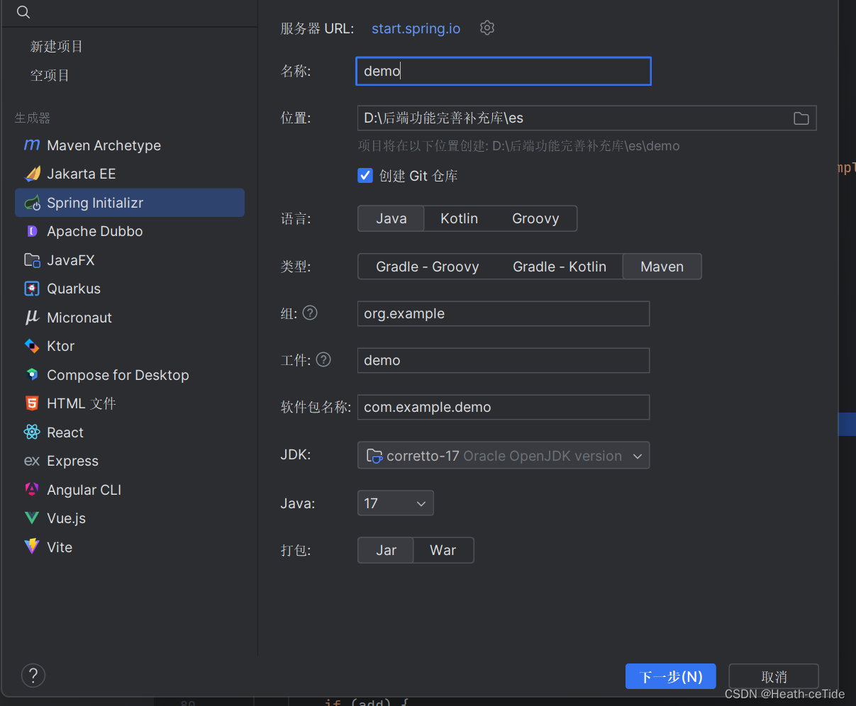
Task: Show help for the 组 field
Action: (x=310, y=313)
